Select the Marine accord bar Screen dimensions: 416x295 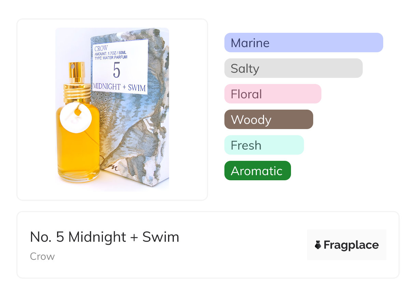[303, 43]
